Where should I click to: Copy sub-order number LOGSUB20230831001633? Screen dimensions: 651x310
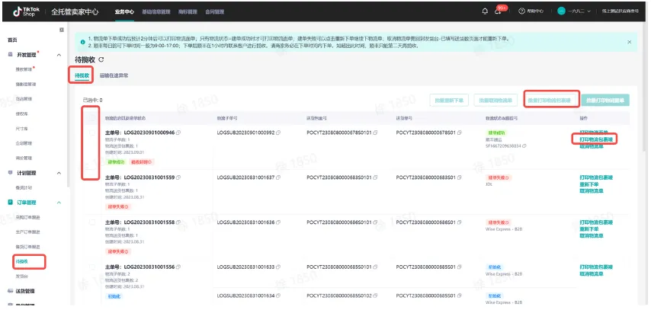click(x=278, y=267)
